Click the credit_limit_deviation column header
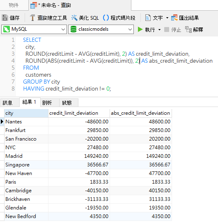Image resolution: width=218 pixels, height=223 pixels. click(x=79, y=113)
